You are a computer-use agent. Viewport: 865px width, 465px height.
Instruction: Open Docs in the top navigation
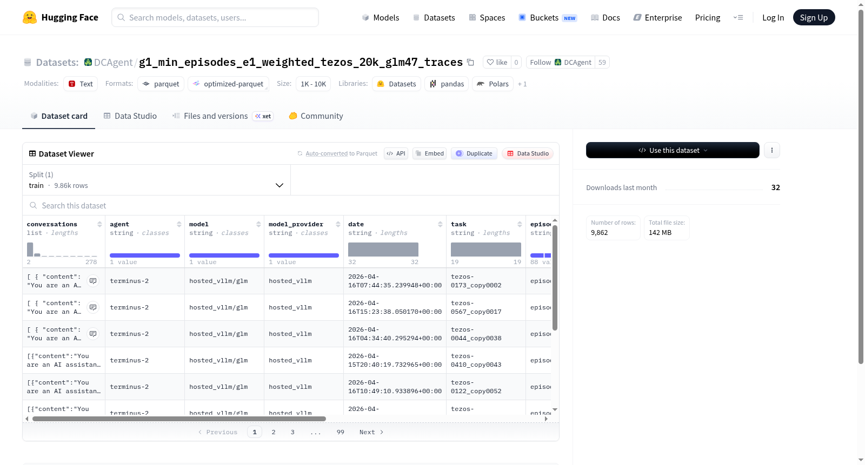(x=605, y=18)
